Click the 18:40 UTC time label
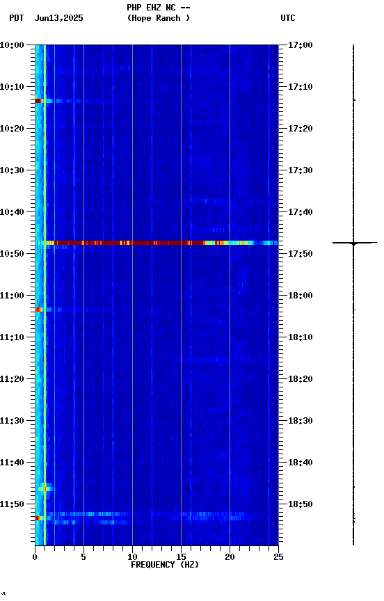This screenshot has height=601, width=384. pyautogui.click(x=301, y=463)
